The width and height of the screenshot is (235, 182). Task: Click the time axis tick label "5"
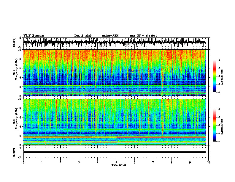coord(116,162)
